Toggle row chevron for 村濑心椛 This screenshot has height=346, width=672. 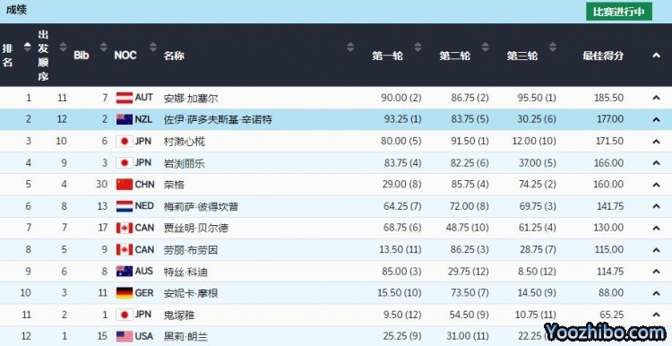click(x=656, y=141)
